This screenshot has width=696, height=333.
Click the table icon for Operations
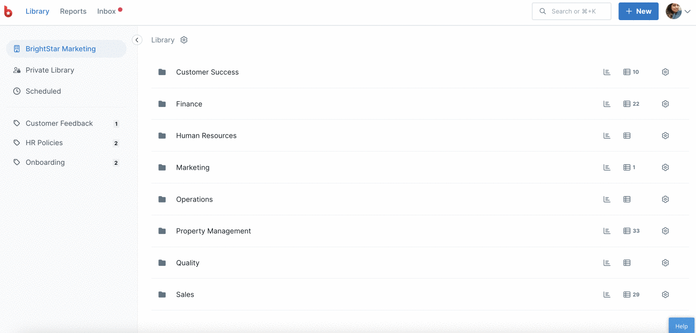[x=627, y=199]
